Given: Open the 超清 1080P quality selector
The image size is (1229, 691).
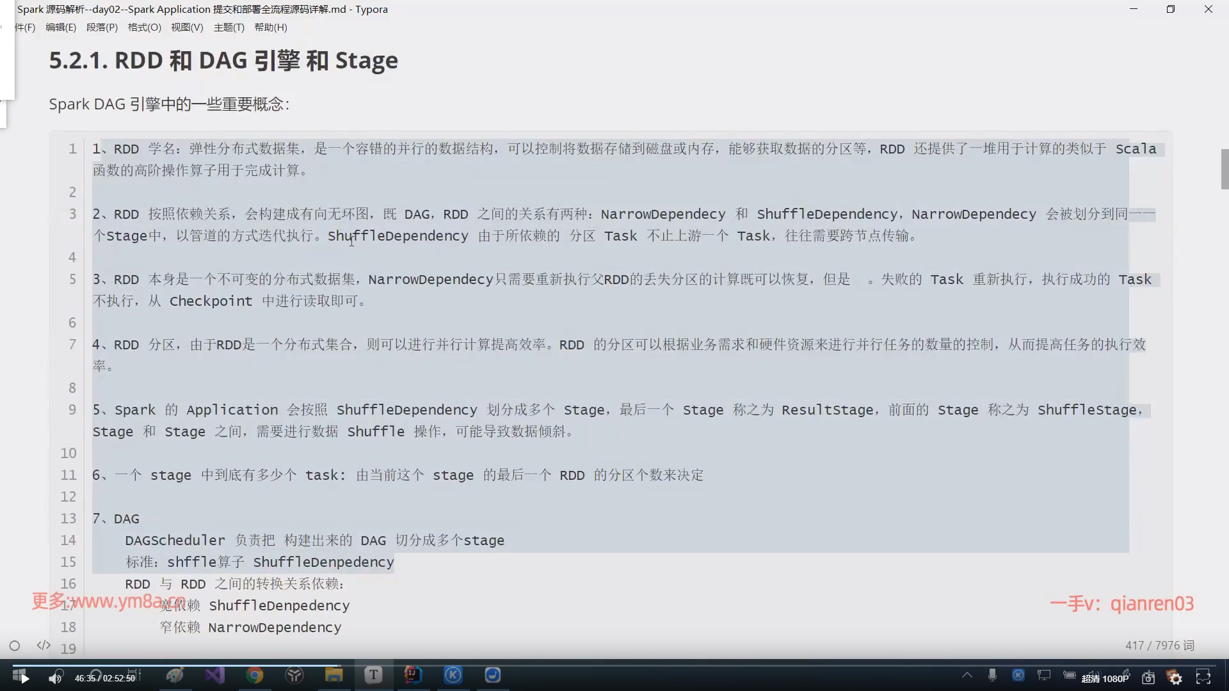Looking at the screenshot, I should coord(1105,678).
